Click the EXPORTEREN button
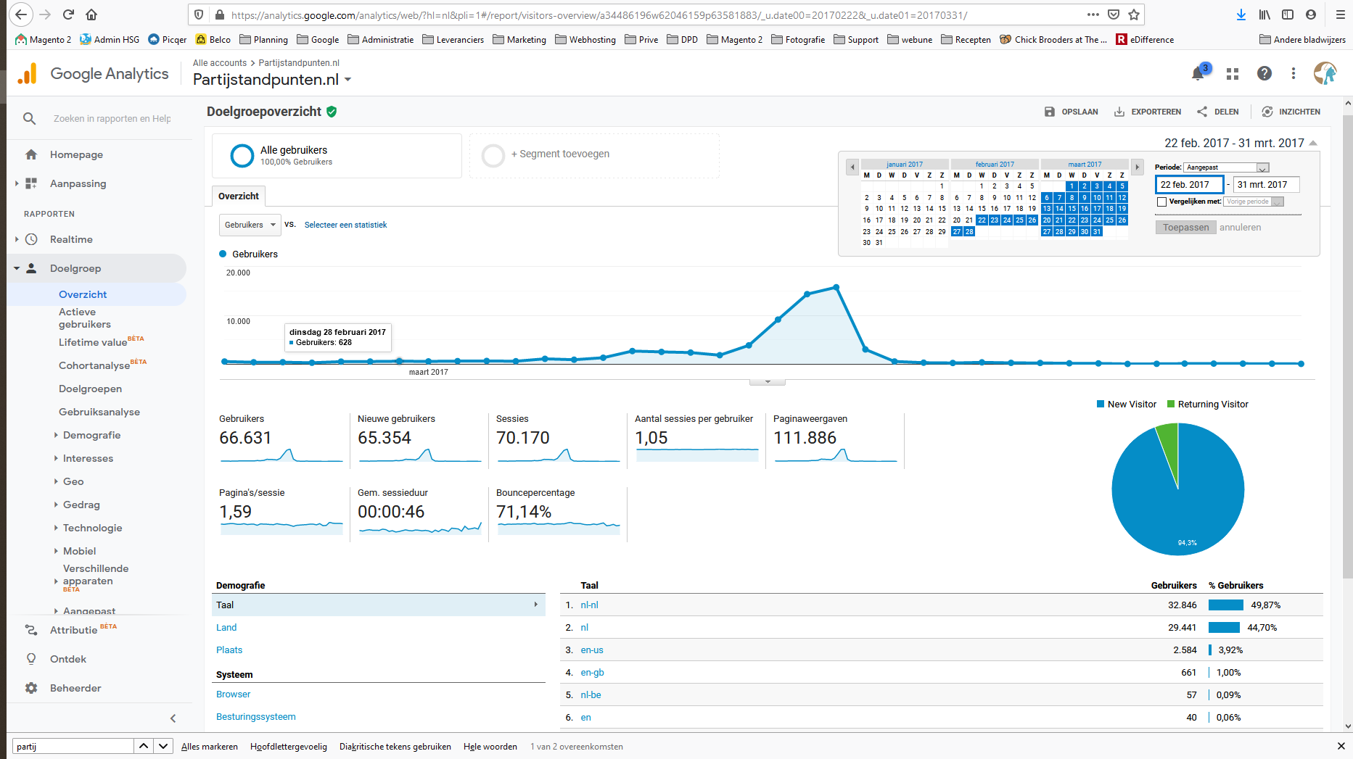The height and width of the screenshot is (759, 1353). (x=1148, y=112)
